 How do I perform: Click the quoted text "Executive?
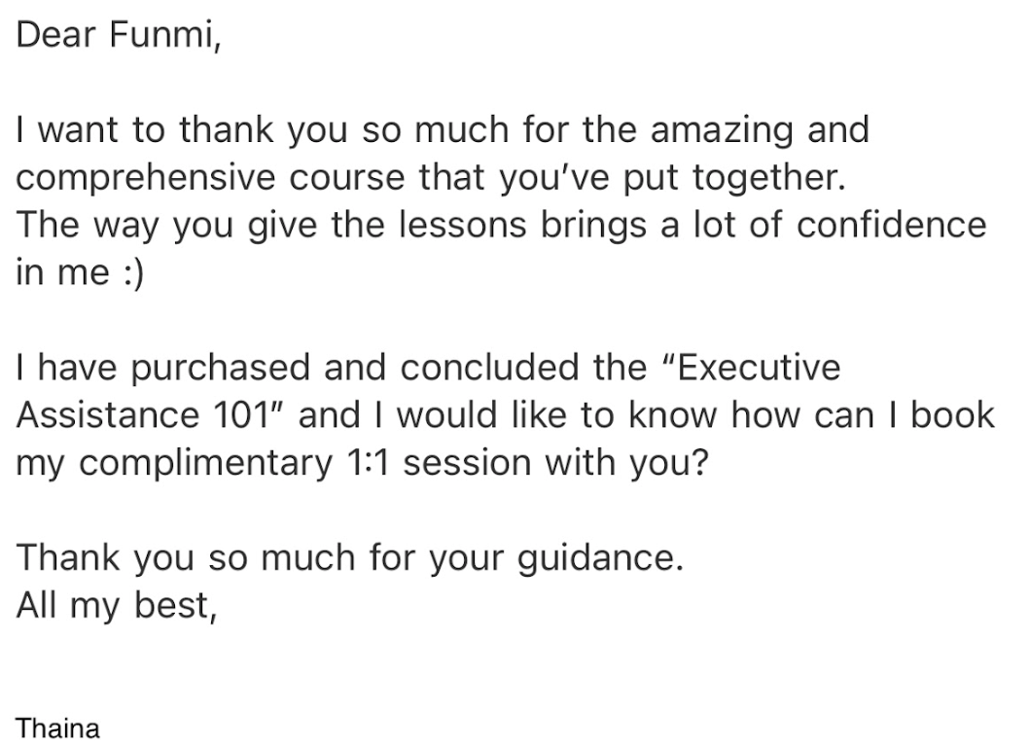pyautogui.click(x=751, y=368)
